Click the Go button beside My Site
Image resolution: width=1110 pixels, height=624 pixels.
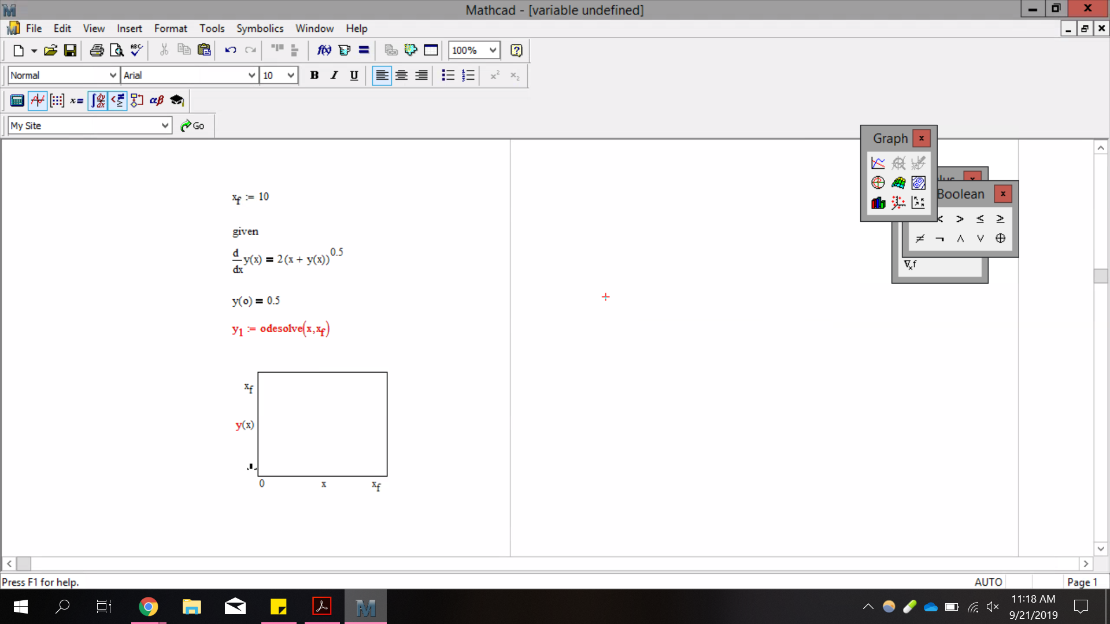(x=193, y=125)
